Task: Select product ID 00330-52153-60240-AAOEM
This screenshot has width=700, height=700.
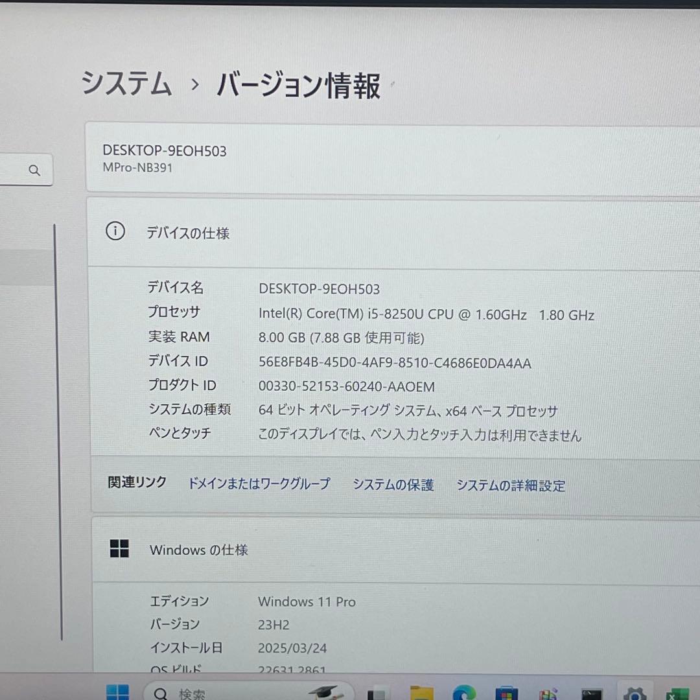Action: tap(346, 386)
